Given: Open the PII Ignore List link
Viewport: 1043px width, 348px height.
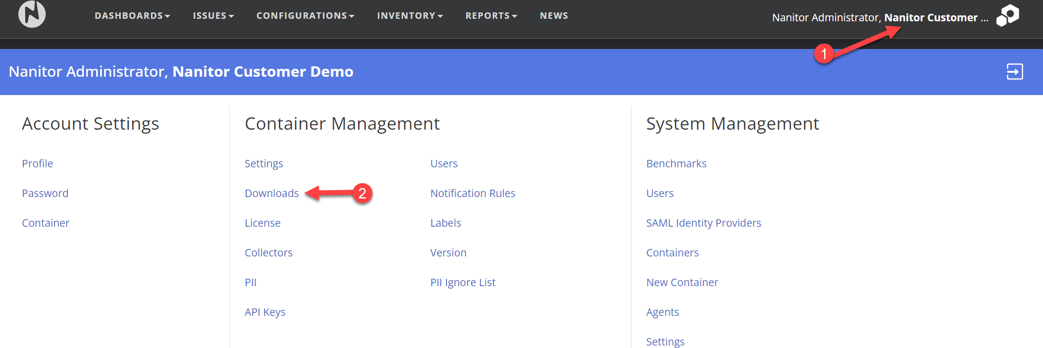Looking at the screenshot, I should pos(463,283).
